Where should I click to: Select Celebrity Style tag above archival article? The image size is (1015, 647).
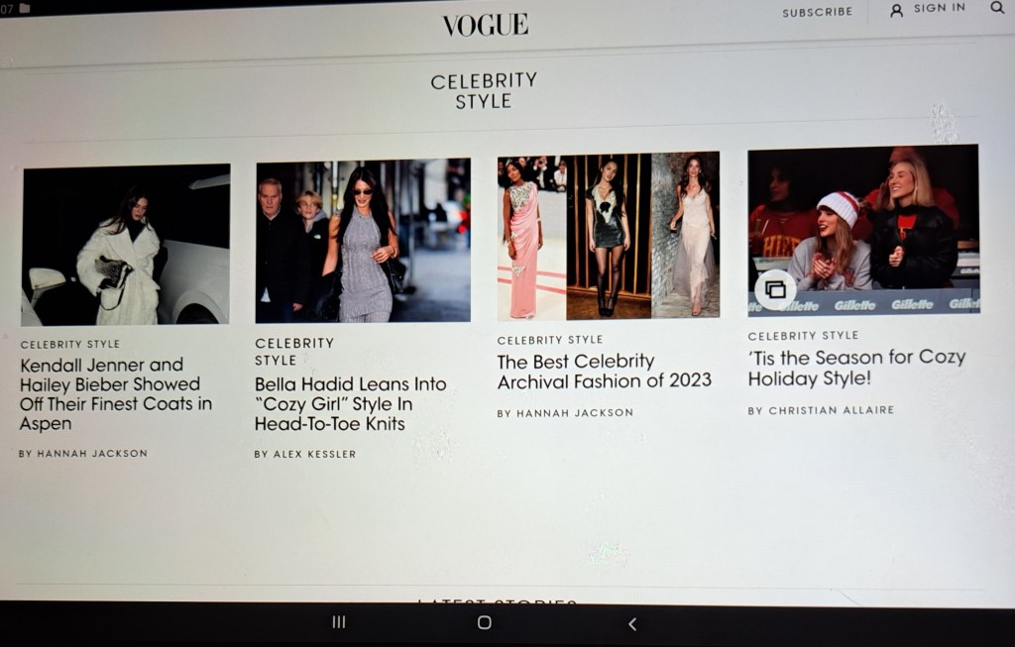click(550, 340)
